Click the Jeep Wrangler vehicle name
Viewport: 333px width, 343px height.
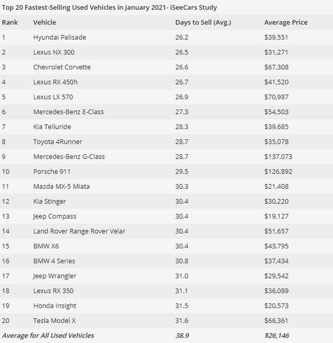point(55,276)
